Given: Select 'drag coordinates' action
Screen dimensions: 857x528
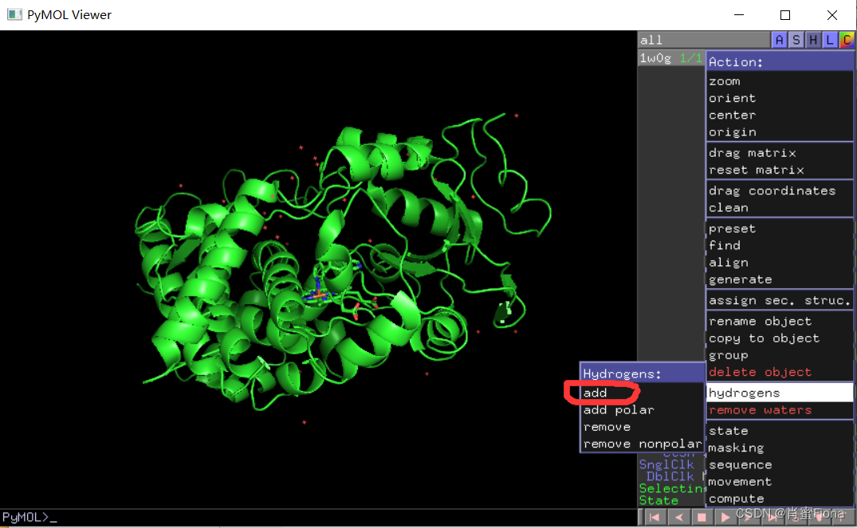Looking at the screenshot, I should (x=780, y=190).
